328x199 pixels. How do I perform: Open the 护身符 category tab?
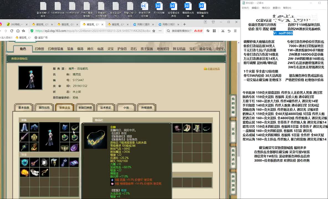click(x=122, y=49)
